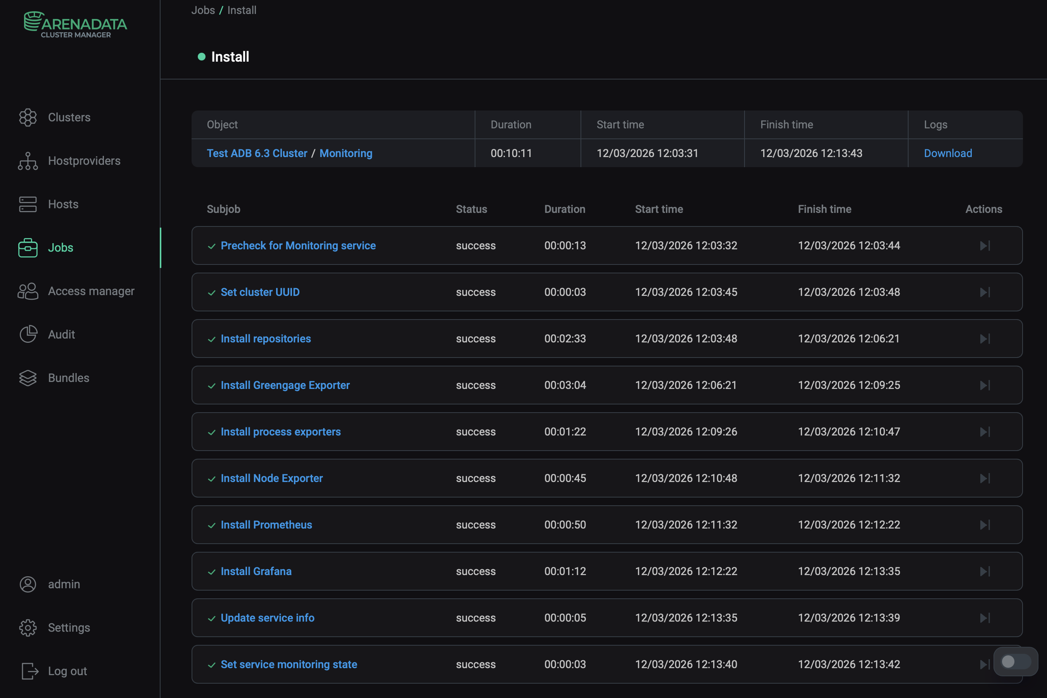Toggle the switch at bottom right corner
This screenshot has width=1047, height=698.
point(1015,662)
